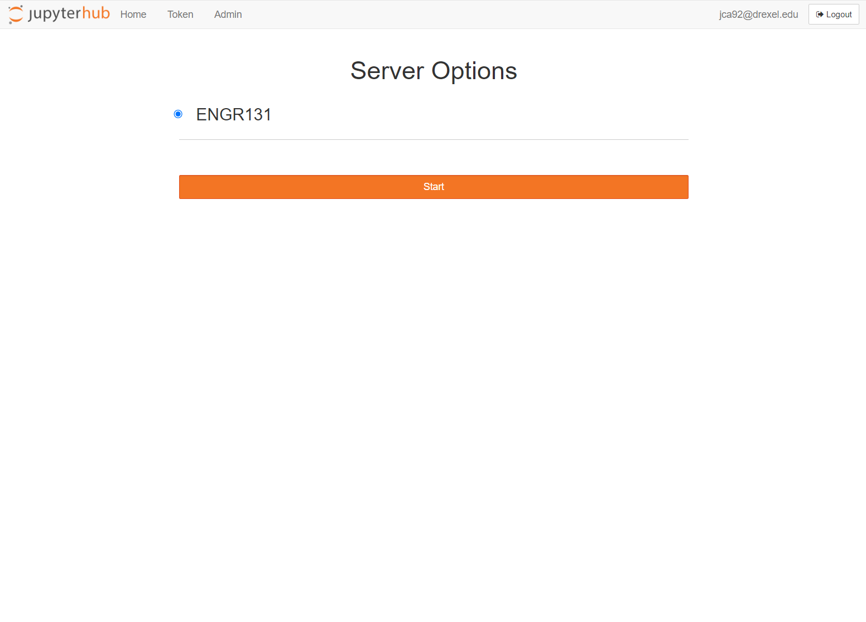Open the Home nav link

pos(133,14)
